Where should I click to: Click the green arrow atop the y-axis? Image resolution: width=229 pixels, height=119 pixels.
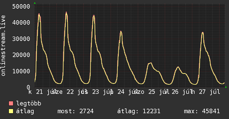click(x=35, y=3)
